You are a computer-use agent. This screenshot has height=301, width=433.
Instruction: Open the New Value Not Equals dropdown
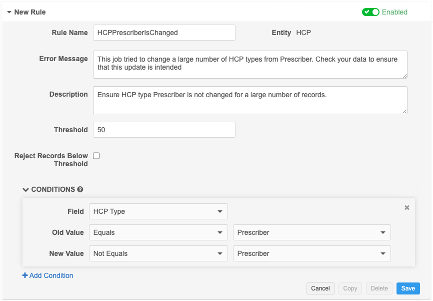click(x=158, y=253)
